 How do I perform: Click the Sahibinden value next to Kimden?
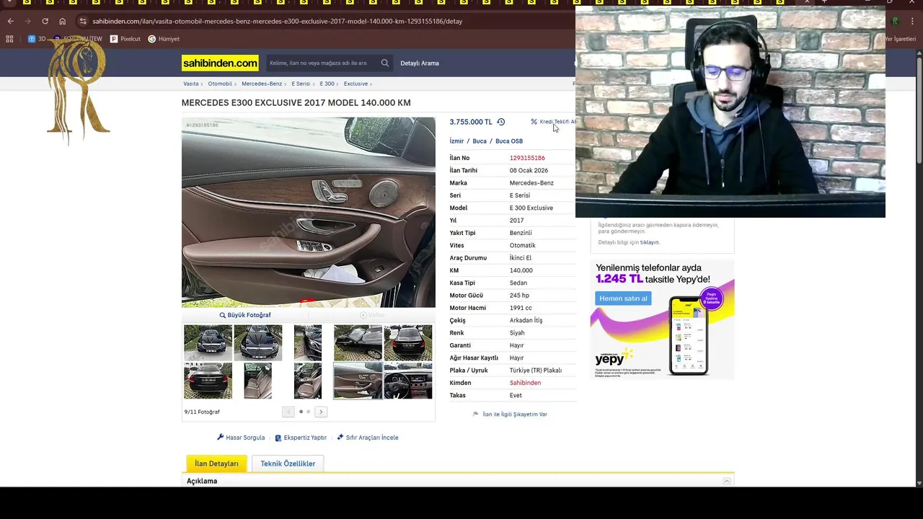click(x=525, y=383)
